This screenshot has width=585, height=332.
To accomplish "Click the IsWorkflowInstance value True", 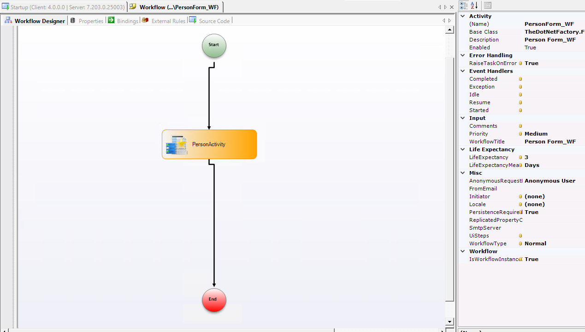I will tap(532, 259).
